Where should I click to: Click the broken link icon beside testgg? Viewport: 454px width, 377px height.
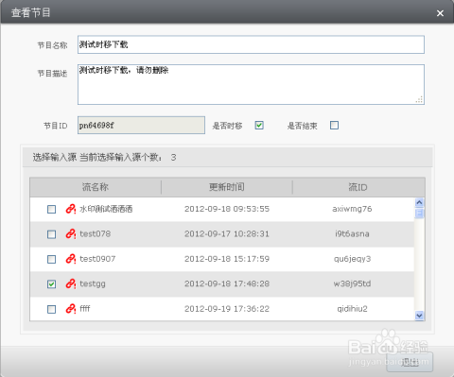coord(71,283)
